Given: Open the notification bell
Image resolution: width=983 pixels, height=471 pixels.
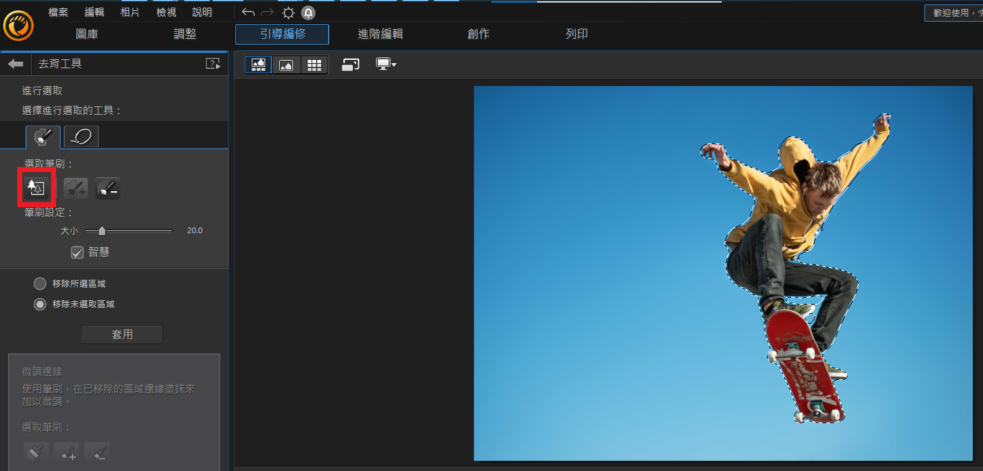Looking at the screenshot, I should [308, 12].
